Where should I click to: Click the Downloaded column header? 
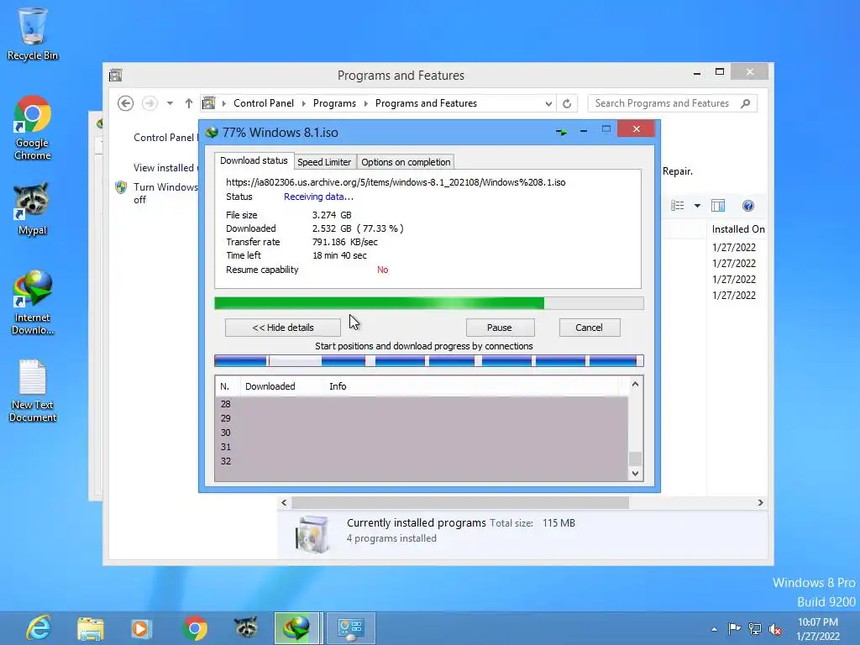[282, 386]
